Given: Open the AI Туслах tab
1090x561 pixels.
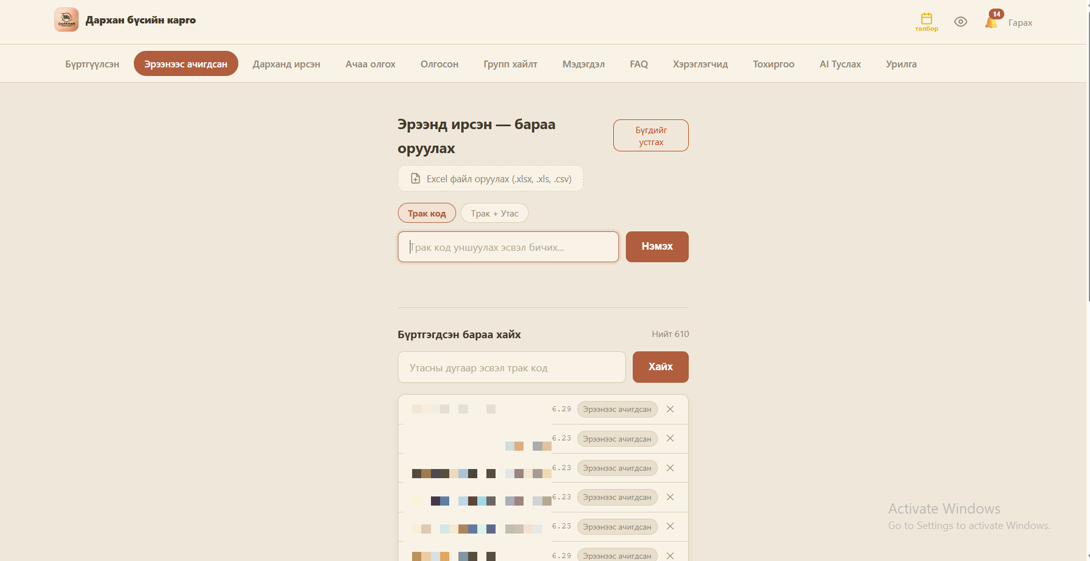Looking at the screenshot, I should click(x=840, y=64).
